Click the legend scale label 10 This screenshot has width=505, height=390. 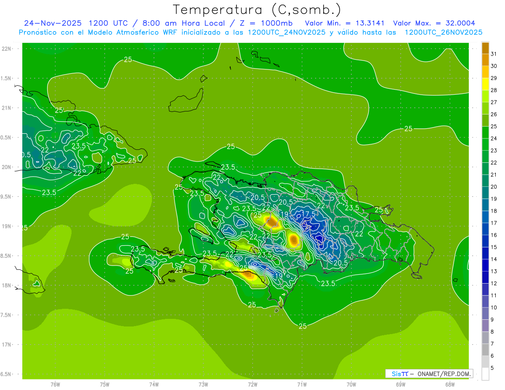(x=494, y=308)
